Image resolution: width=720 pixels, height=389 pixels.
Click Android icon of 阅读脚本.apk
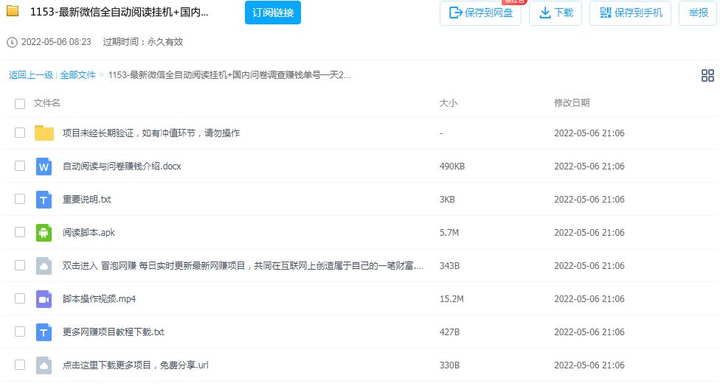pos(44,233)
